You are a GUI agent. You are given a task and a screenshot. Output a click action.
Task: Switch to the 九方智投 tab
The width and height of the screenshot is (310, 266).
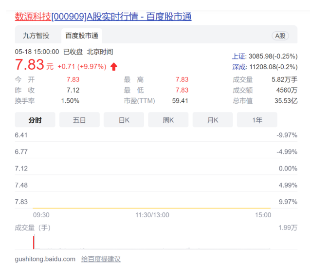pyautogui.click(x=36, y=36)
